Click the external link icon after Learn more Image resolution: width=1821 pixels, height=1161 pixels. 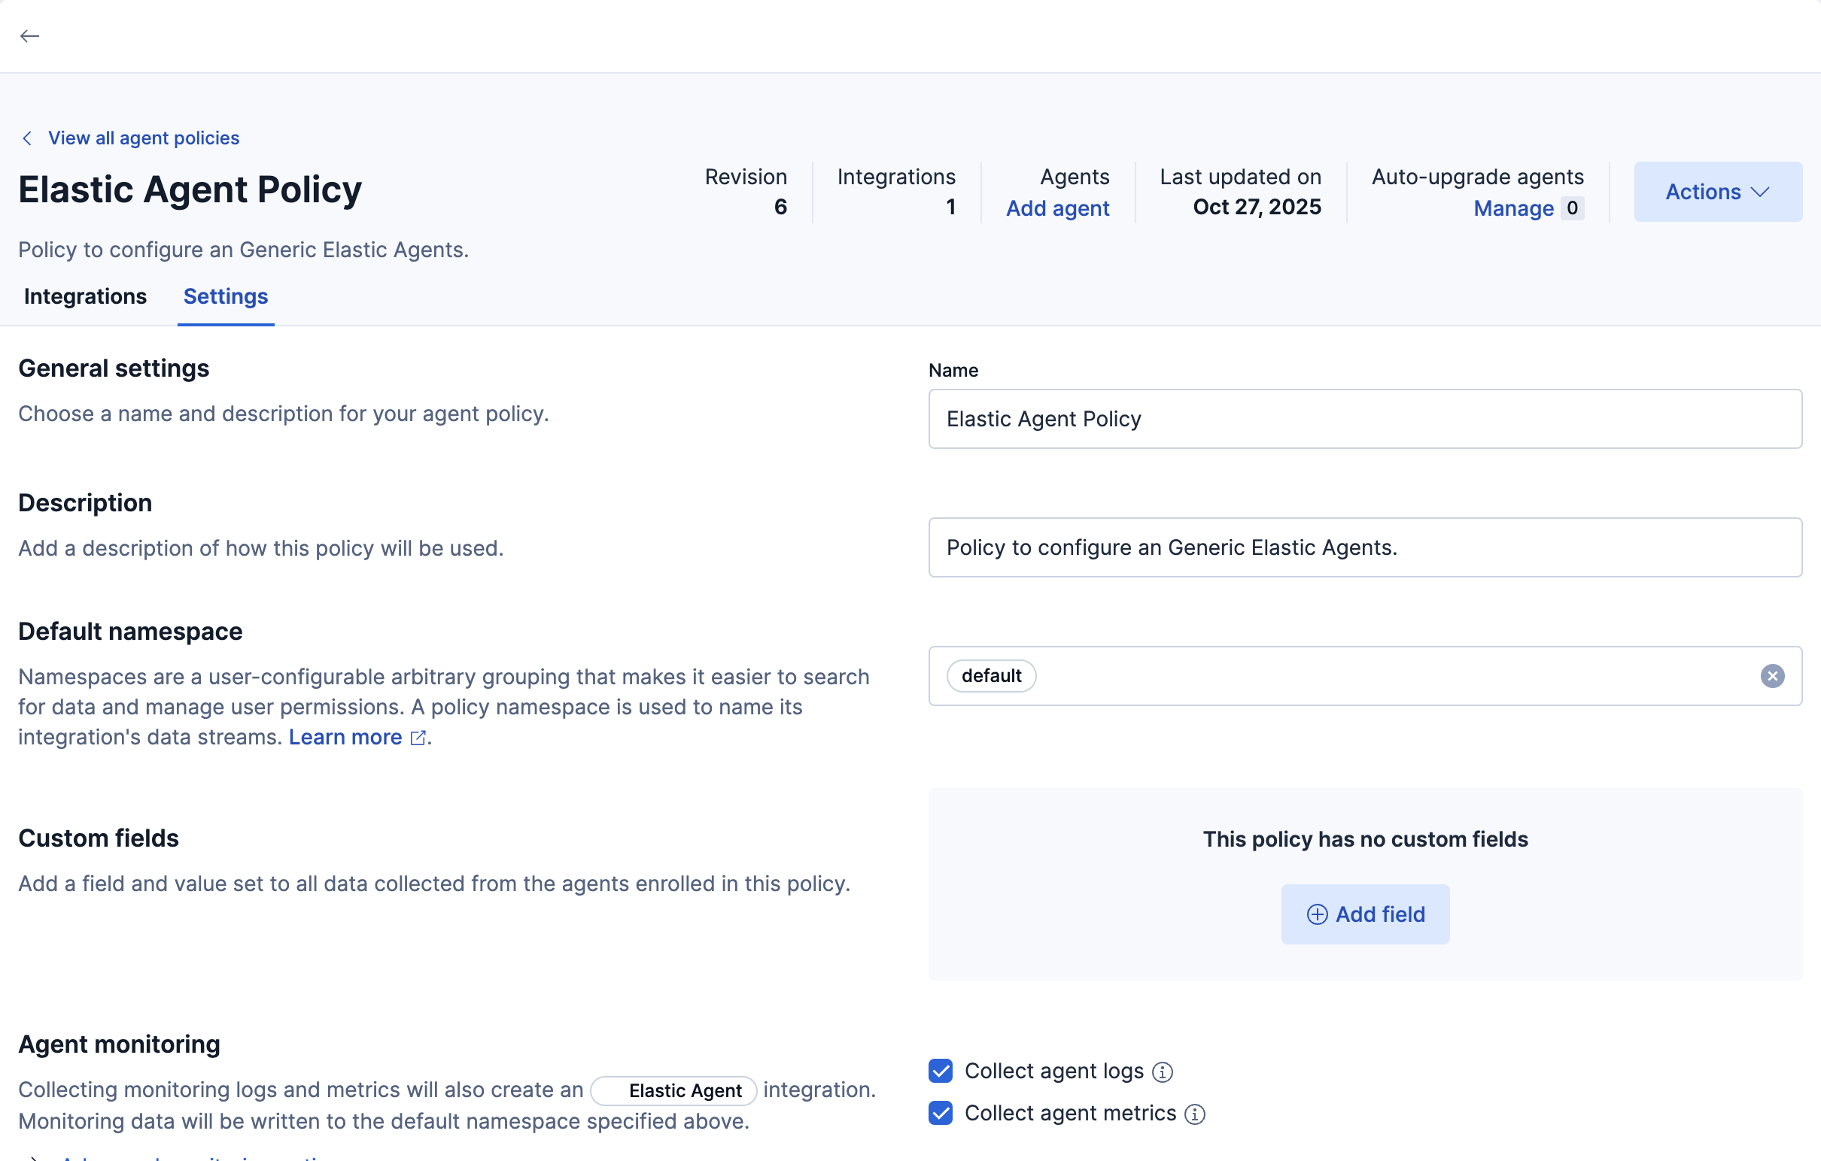coord(418,738)
